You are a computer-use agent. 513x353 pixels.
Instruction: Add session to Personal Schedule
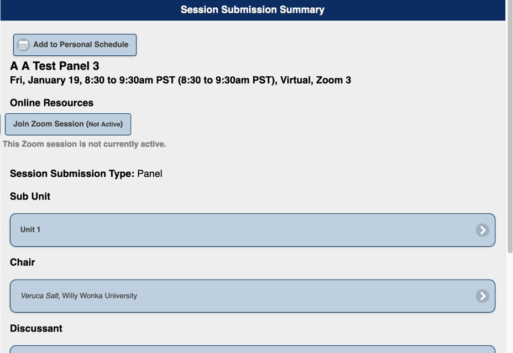point(80,45)
